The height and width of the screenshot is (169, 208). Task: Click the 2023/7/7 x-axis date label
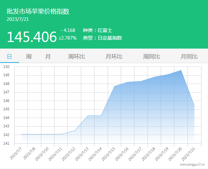pos(16,153)
